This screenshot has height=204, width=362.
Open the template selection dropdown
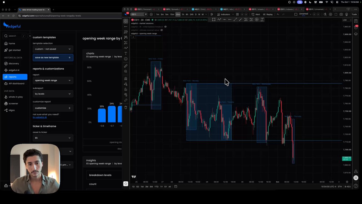click(x=53, y=49)
